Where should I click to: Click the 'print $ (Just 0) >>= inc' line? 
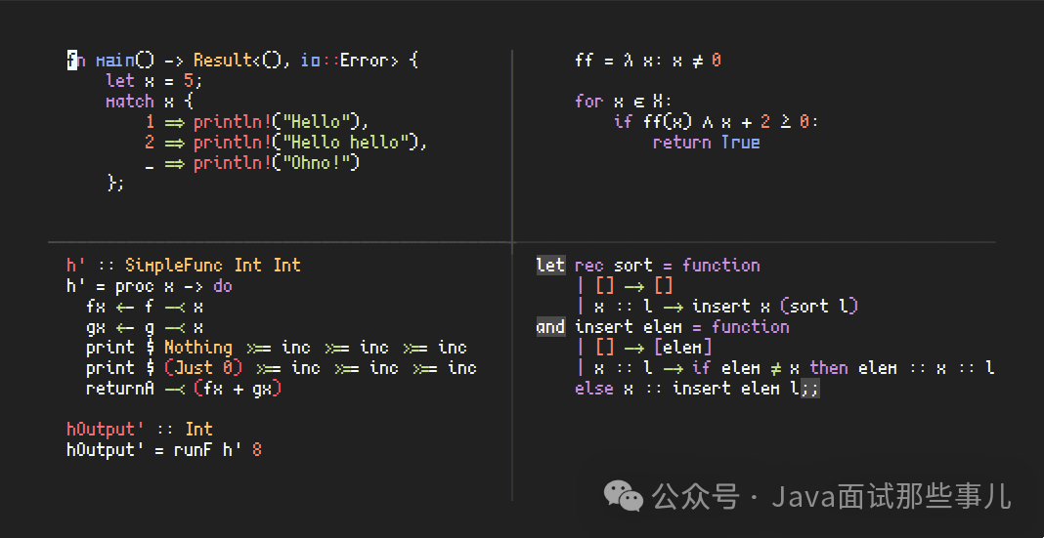coord(281,368)
